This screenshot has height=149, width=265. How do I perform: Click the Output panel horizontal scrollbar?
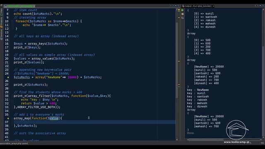coord(206,139)
